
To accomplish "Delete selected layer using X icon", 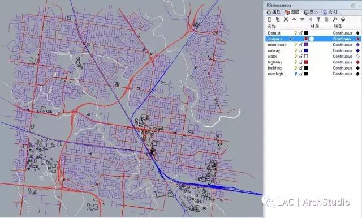I will 286,19.
